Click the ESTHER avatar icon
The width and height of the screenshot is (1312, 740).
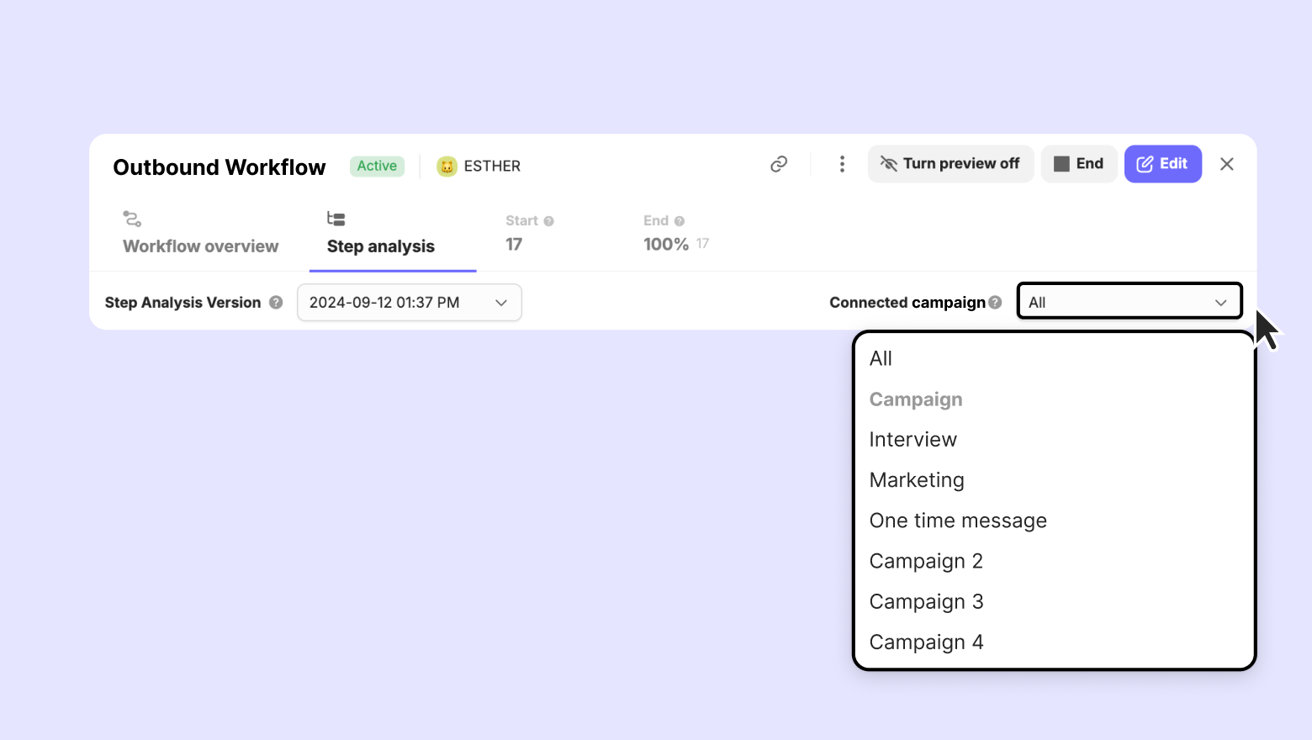tap(447, 166)
